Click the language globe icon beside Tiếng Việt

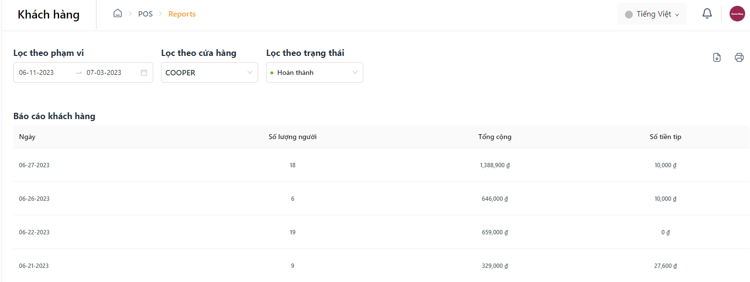pos(628,14)
